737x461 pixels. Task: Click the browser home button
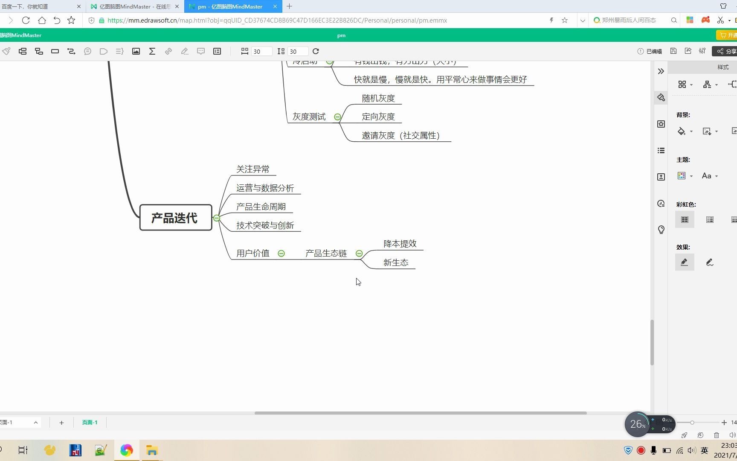coord(42,20)
